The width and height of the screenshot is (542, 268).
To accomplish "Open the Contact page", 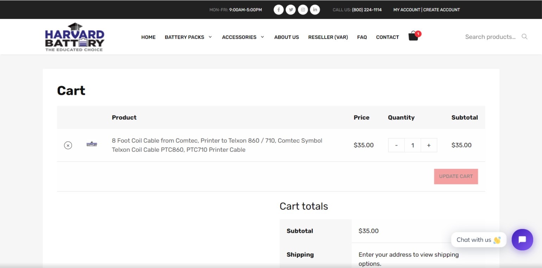I will (x=387, y=37).
